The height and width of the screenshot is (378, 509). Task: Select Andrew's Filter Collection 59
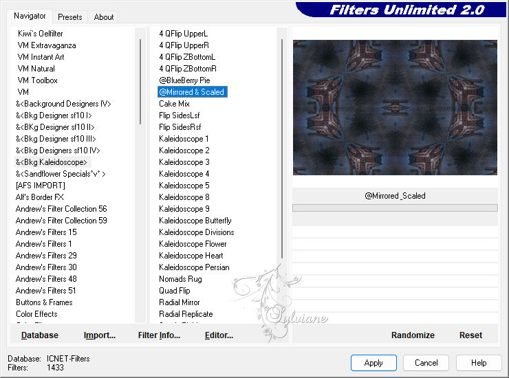[61, 221]
